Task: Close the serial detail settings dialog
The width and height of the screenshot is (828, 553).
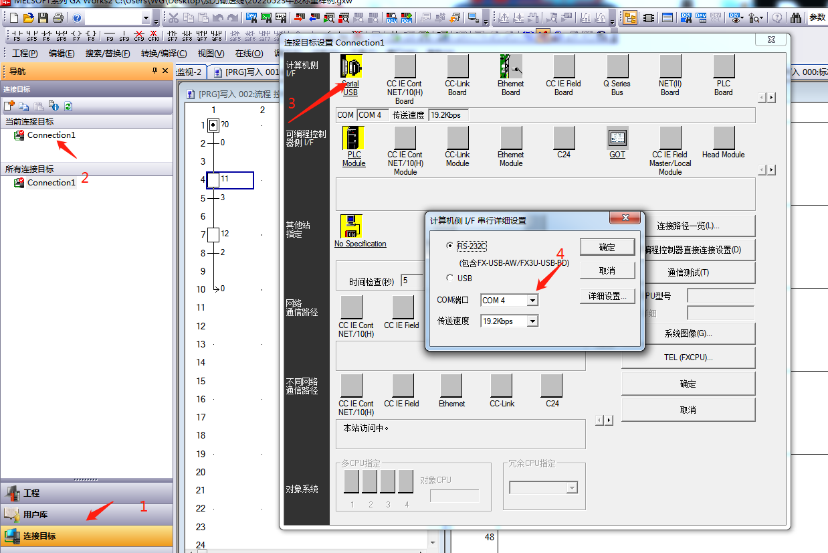Action: pyautogui.click(x=626, y=218)
